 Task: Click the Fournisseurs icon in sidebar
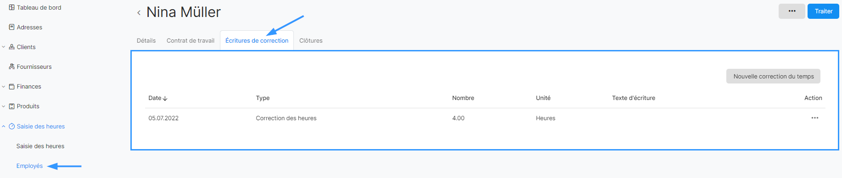(x=12, y=67)
